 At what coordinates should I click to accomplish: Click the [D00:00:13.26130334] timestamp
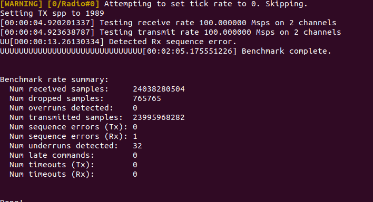pyautogui.click(x=57, y=42)
